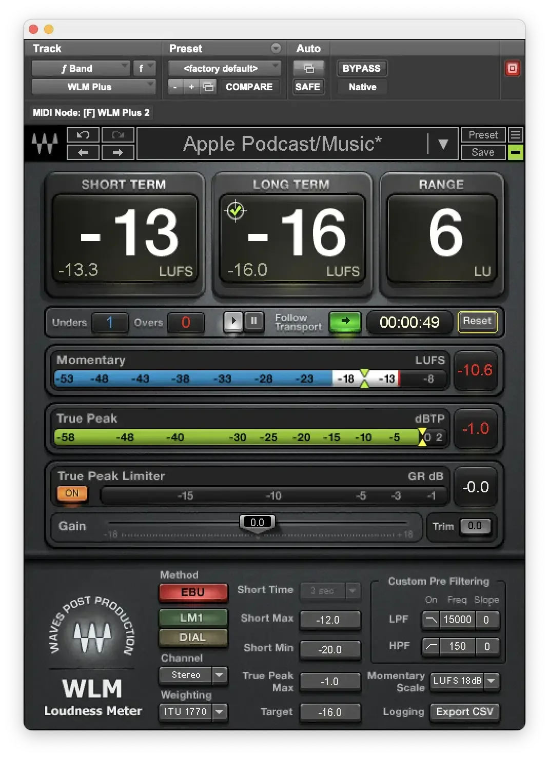The width and height of the screenshot is (549, 758).
Task: Click the COMPARE button
Action: click(x=249, y=87)
